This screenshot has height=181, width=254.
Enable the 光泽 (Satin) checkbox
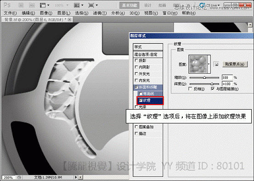coord(136,107)
